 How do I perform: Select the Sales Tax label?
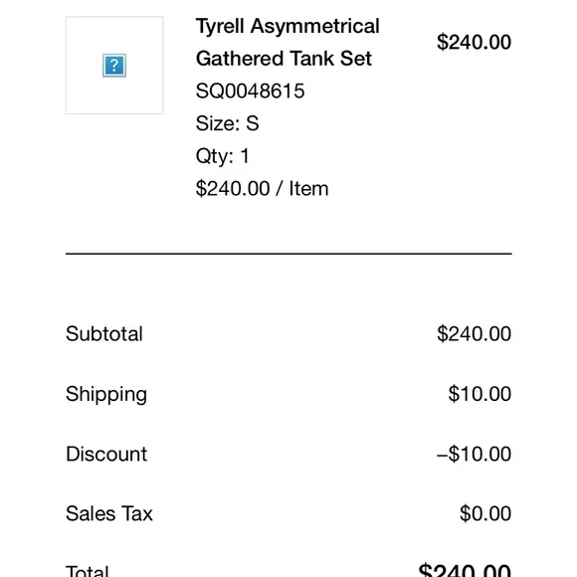click(x=108, y=513)
